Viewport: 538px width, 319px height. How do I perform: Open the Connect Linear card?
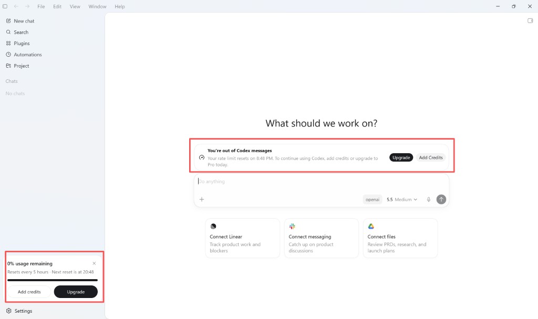pos(243,238)
